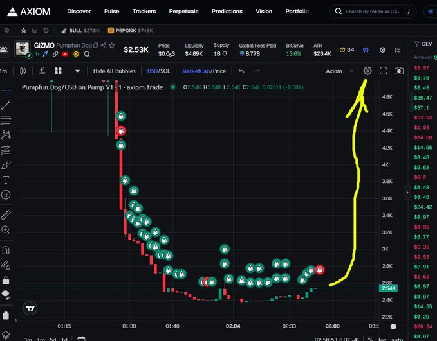Open the Perpetuals section
This screenshot has width=437, height=341.
183,12
